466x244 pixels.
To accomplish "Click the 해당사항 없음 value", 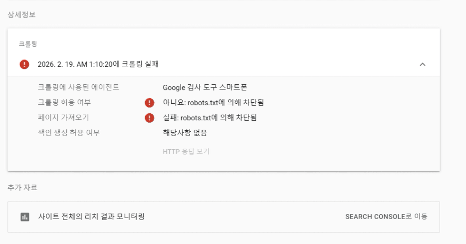I will tap(185, 133).
